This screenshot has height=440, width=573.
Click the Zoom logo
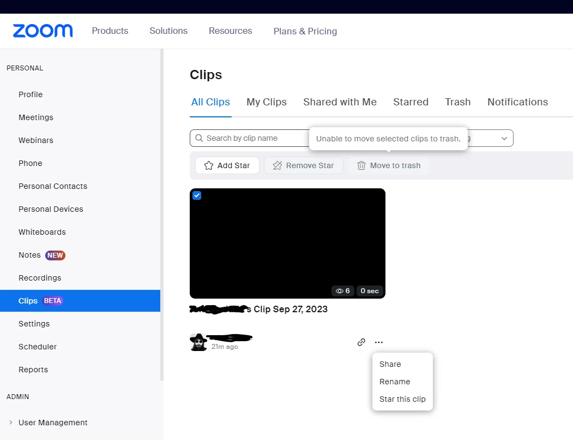click(x=43, y=31)
